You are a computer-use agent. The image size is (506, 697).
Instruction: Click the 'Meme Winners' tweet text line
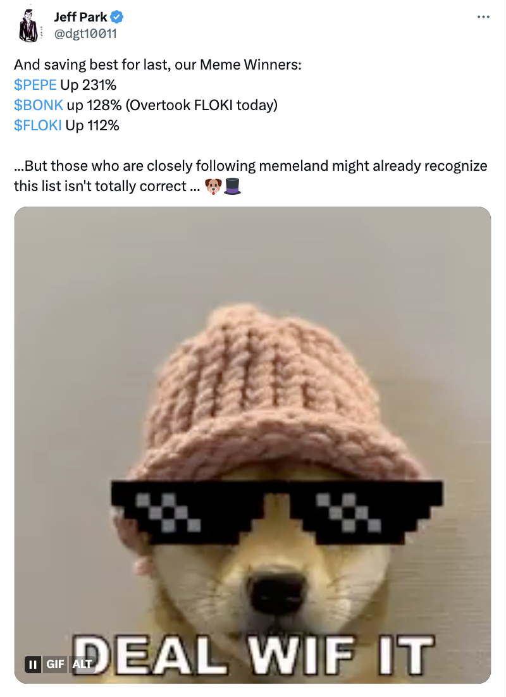(157, 65)
